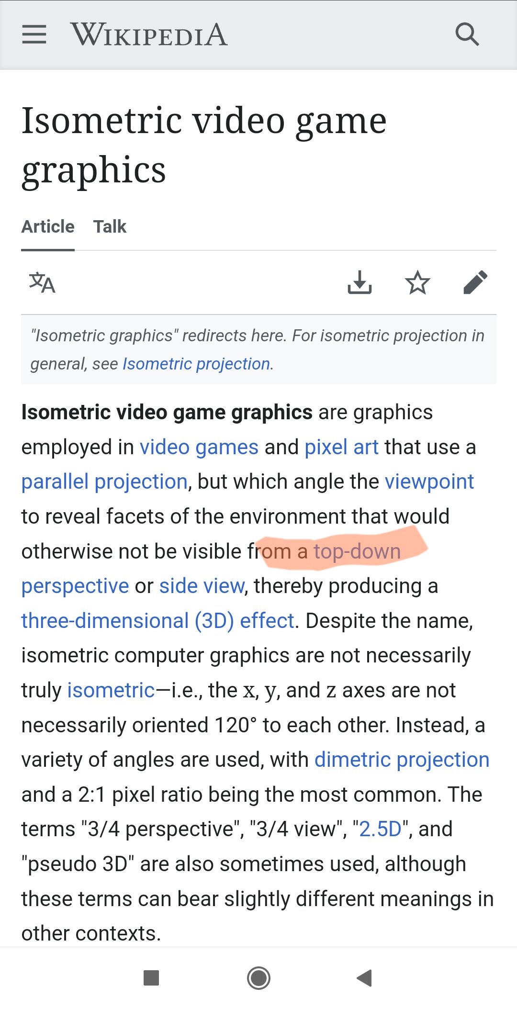Viewport: 517px width, 1009px height.
Task: Open the 2.5D link
Action: click(x=380, y=830)
